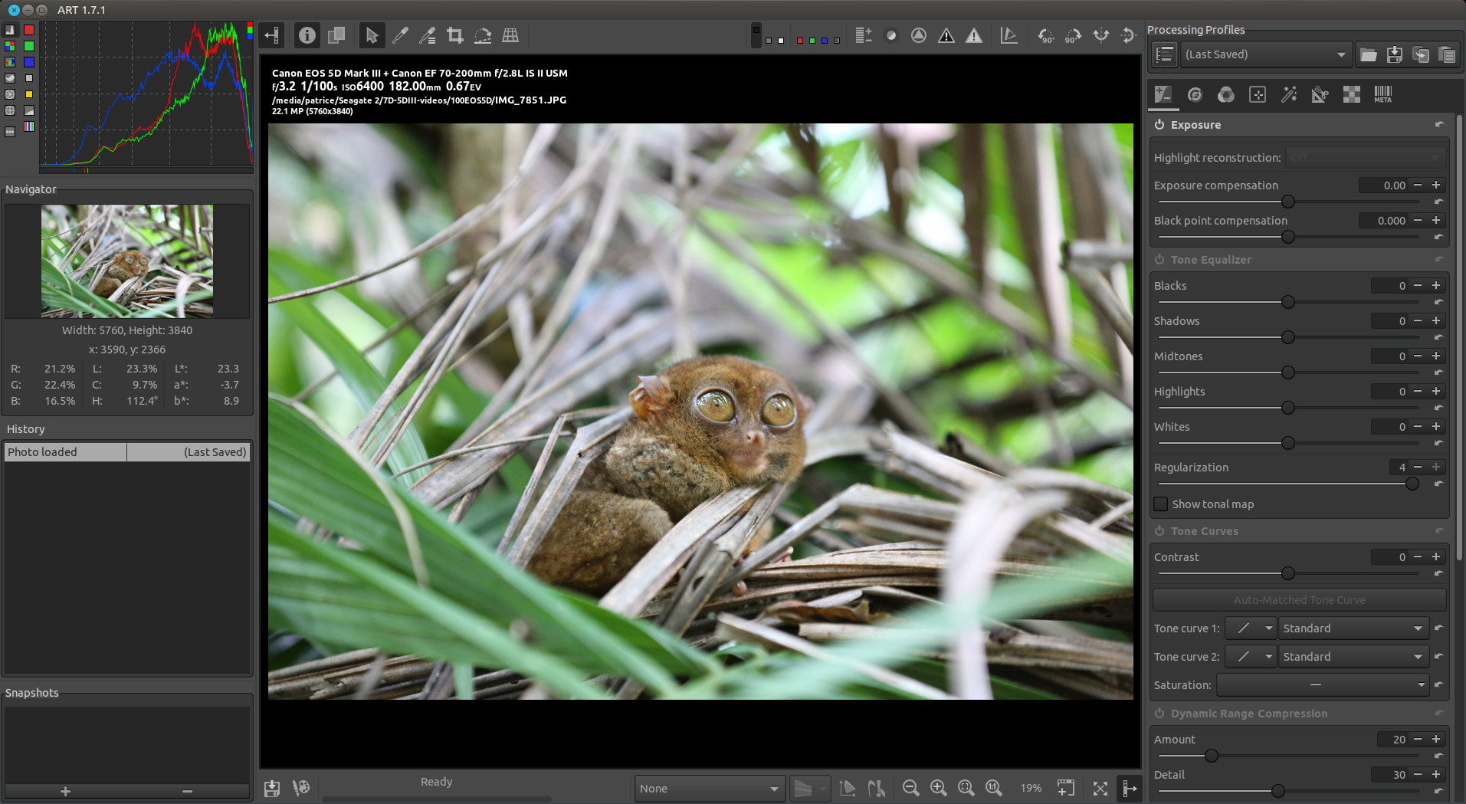Click the Midtones slider handle

coord(1288,372)
